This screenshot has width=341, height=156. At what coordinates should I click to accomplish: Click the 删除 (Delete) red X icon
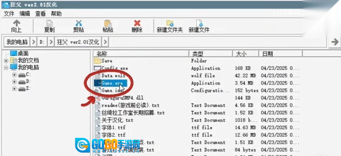pos(137,23)
